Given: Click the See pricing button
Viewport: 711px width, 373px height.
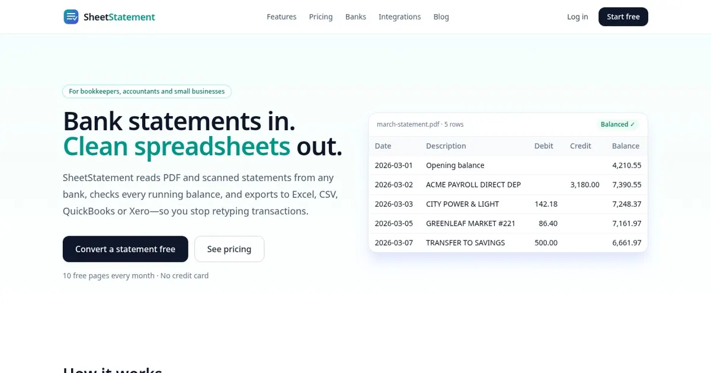Looking at the screenshot, I should pos(229,249).
